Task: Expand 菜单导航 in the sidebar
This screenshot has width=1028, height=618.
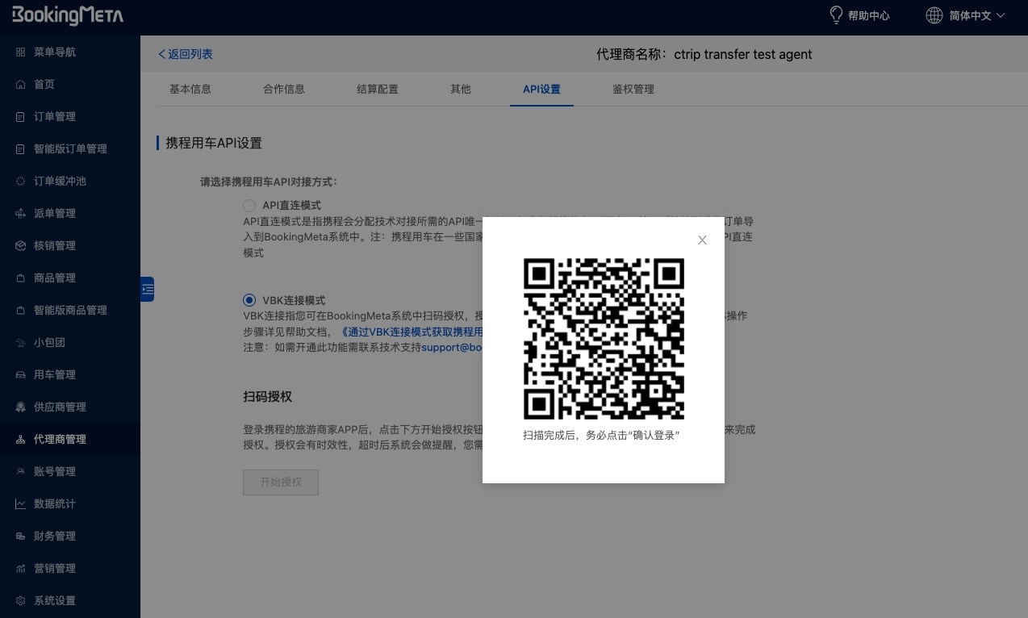Action: (54, 52)
